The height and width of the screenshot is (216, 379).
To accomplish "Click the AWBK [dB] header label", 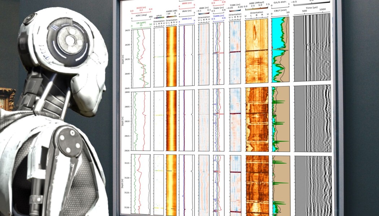I will [x=171, y=11].
